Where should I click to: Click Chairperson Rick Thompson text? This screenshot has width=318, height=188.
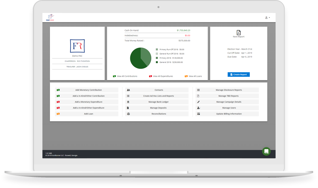[x=77, y=61]
